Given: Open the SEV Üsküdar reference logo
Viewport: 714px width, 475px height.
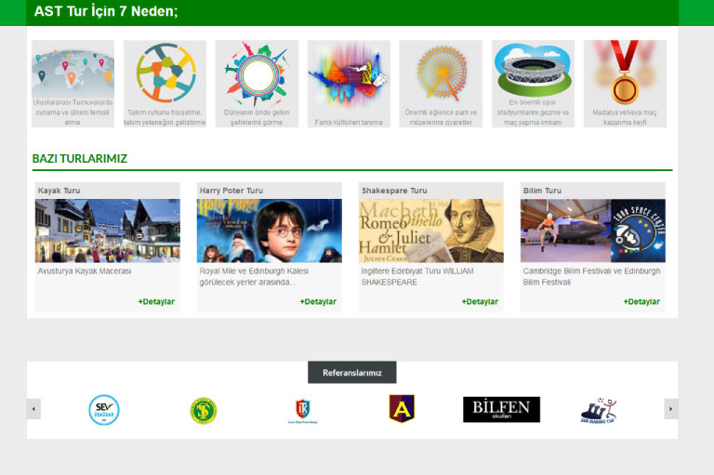Looking at the screenshot, I should click(104, 409).
